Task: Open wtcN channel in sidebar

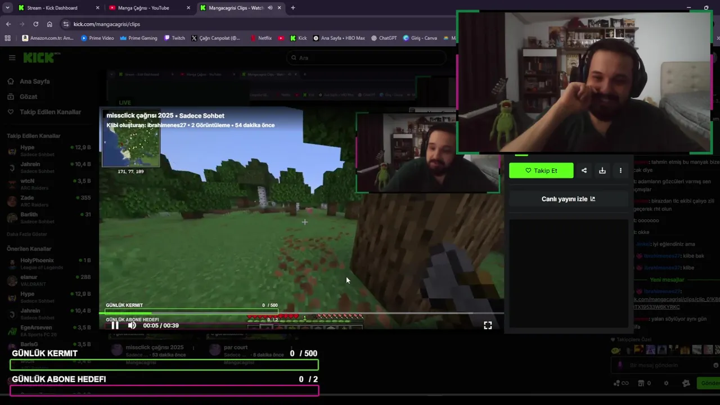Action: point(49,184)
